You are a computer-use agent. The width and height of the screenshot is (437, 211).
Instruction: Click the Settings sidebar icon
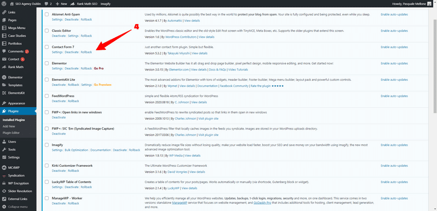(x=4, y=157)
